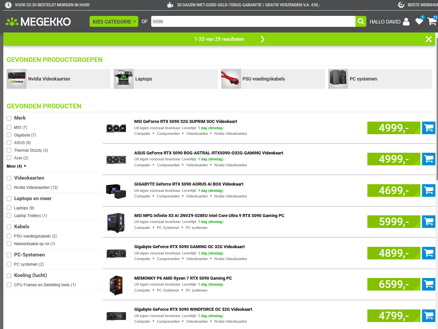Tick the ASUS brand checkbox
Screen dimensions: 438x329
(x=9, y=142)
